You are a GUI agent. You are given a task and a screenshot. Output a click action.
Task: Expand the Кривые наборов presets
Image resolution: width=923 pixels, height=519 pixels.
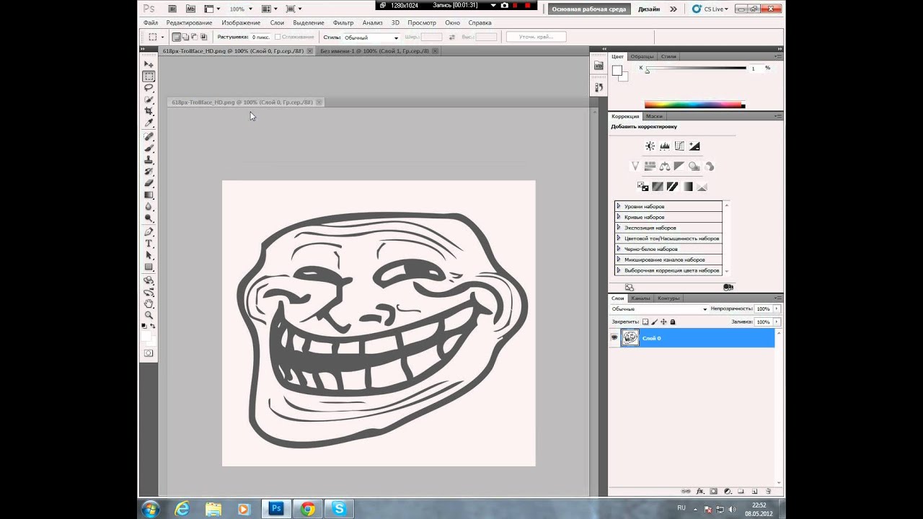(618, 217)
